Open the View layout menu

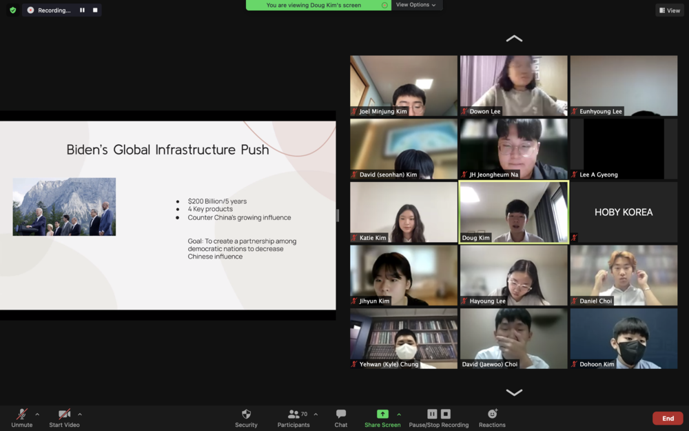pos(670,10)
